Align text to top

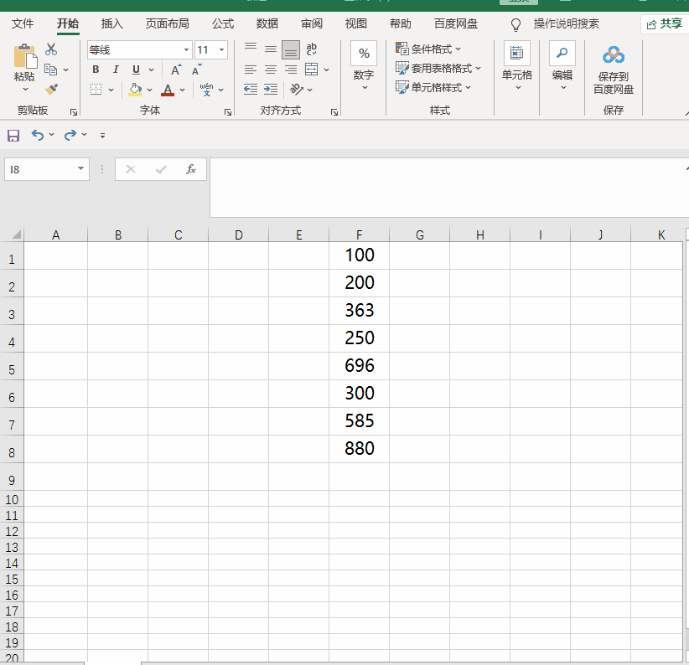[x=251, y=48]
